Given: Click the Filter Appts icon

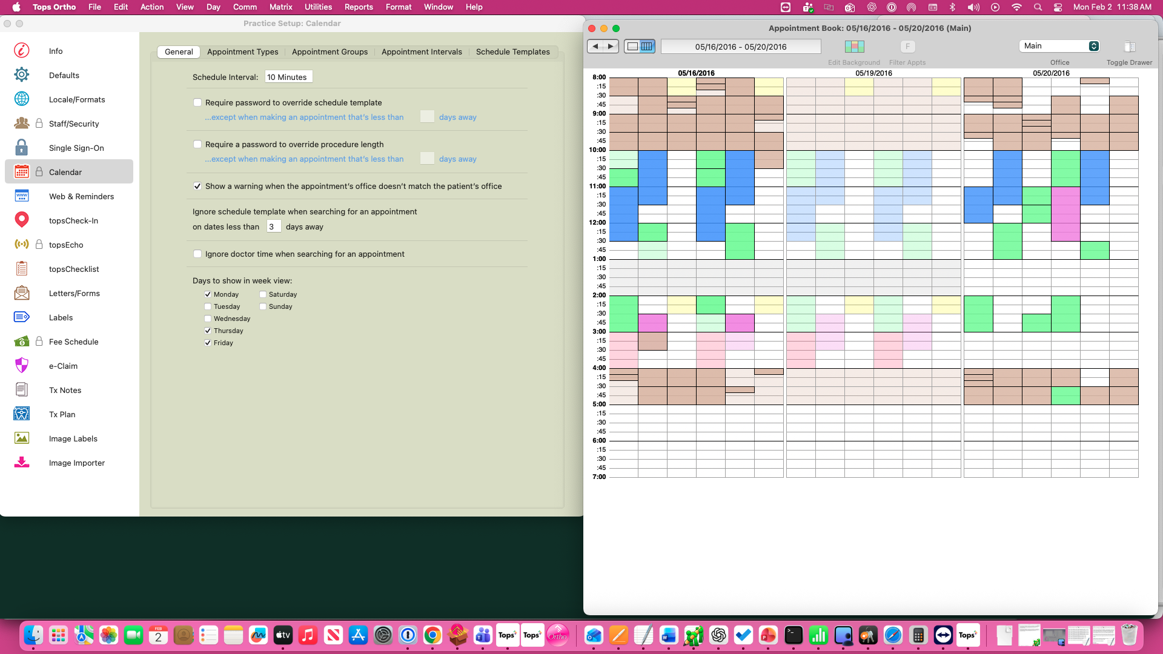Looking at the screenshot, I should (x=907, y=47).
